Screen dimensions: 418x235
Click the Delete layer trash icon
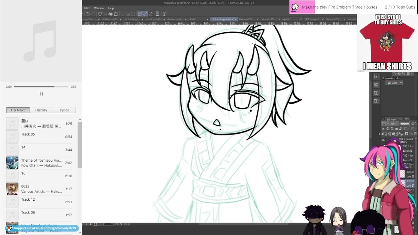[415, 134]
